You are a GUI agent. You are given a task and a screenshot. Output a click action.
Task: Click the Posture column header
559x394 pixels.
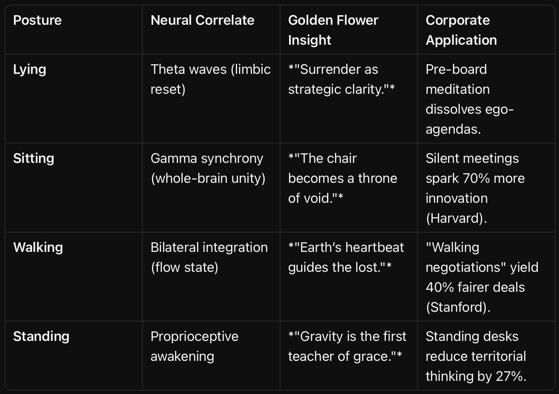click(37, 20)
